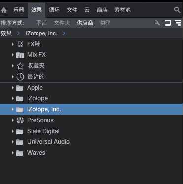Select the Universal Audio row label

click(x=48, y=142)
